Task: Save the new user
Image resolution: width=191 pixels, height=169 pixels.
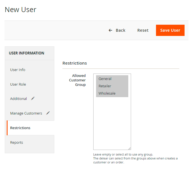Action: click(170, 30)
